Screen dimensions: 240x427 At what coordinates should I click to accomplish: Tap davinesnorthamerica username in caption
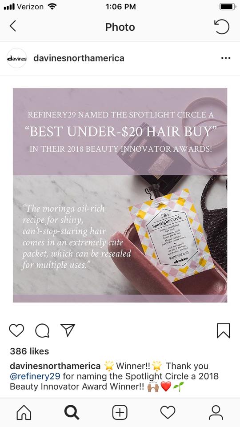coord(55,366)
